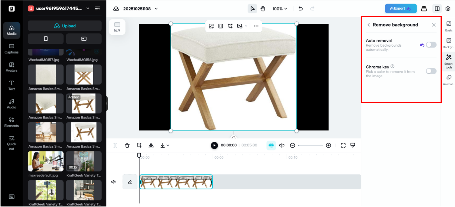Click the Export button

click(x=400, y=9)
